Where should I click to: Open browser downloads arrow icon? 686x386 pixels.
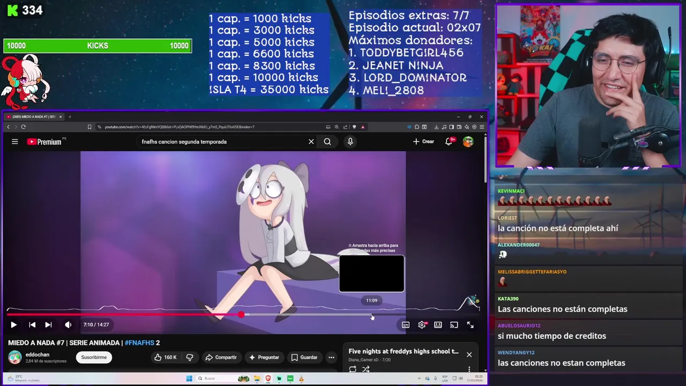pos(436,127)
